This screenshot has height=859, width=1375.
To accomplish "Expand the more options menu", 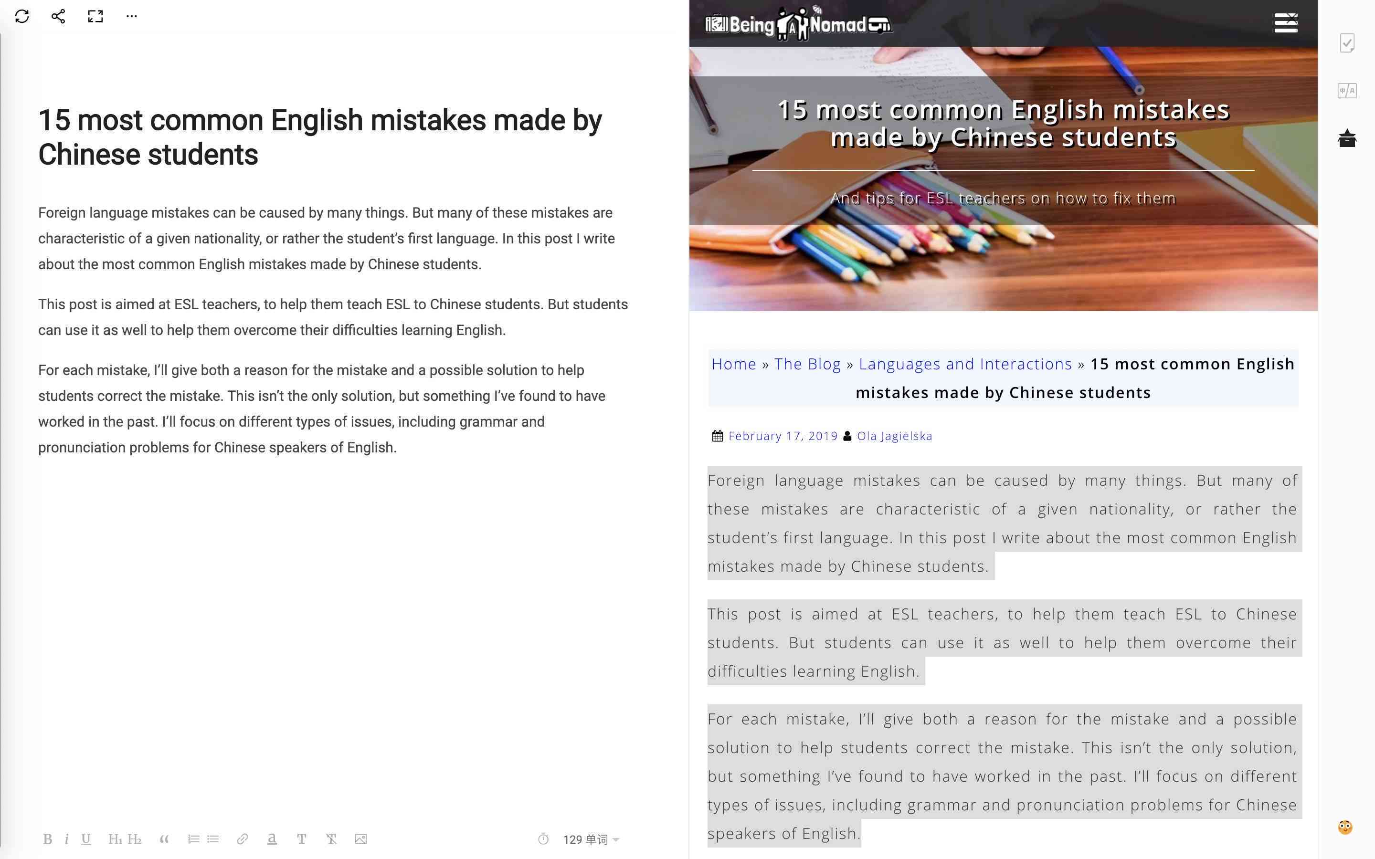I will pyautogui.click(x=132, y=16).
